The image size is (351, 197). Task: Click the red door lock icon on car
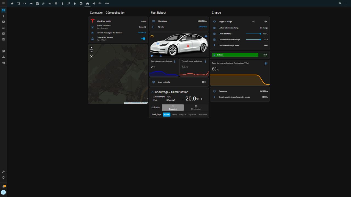click(x=188, y=46)
